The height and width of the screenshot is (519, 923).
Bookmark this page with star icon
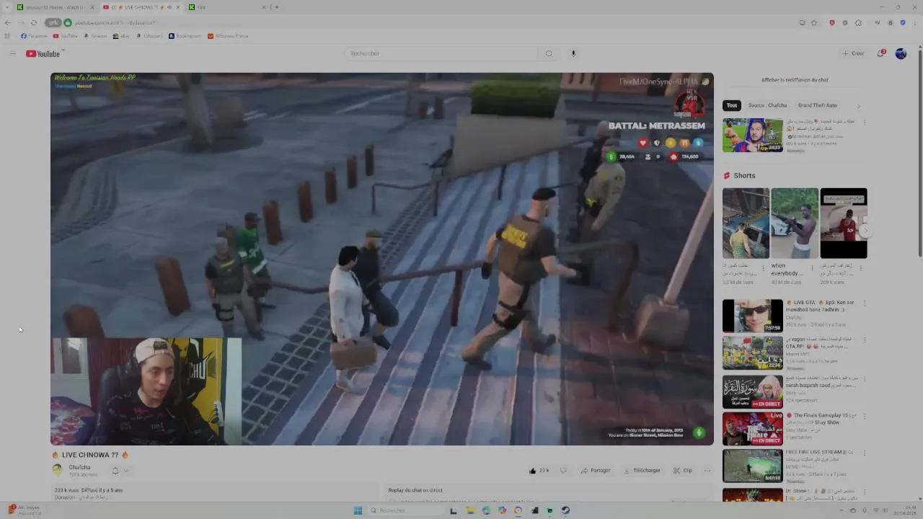[x=814, y=23]
